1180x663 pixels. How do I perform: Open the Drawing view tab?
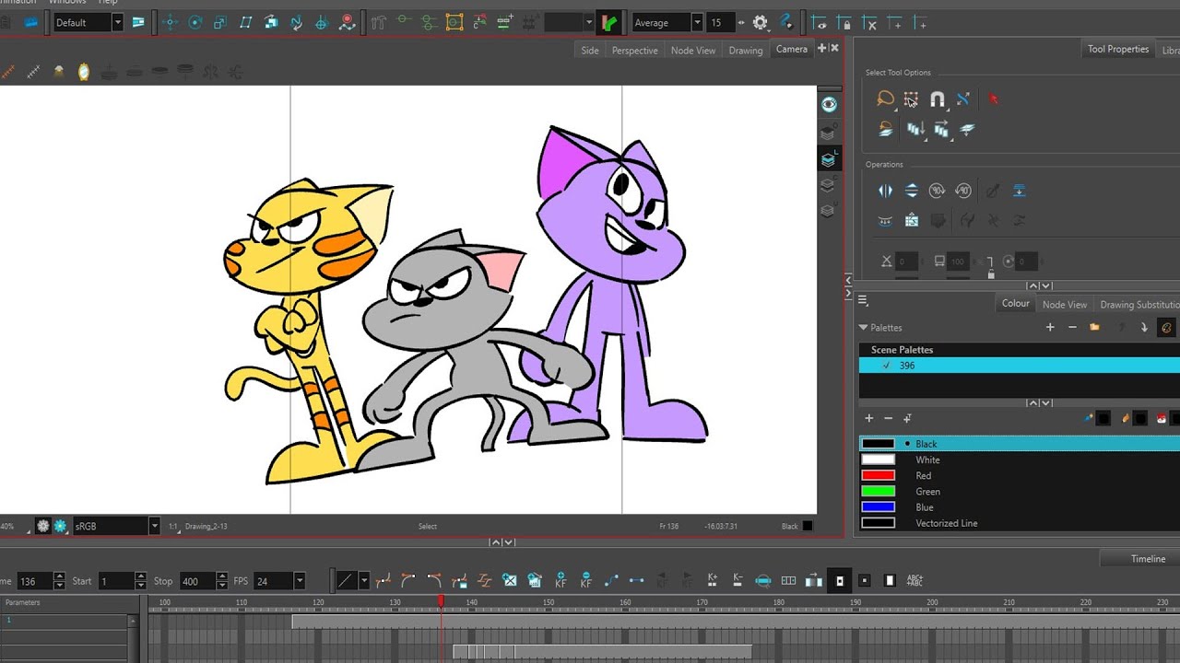pos(746,51)
